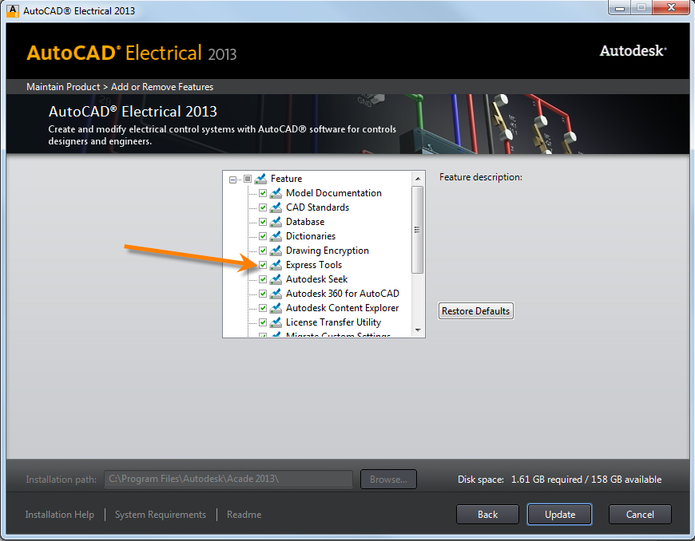Image resolution: width=695 pixels, height=541 pixels.
Task: Close the AutoCAD Electrical installer window
Action: (x=671, y=8)
